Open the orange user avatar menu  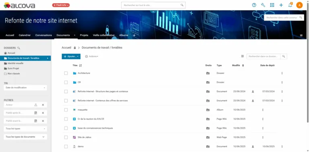tap(299, 5)
